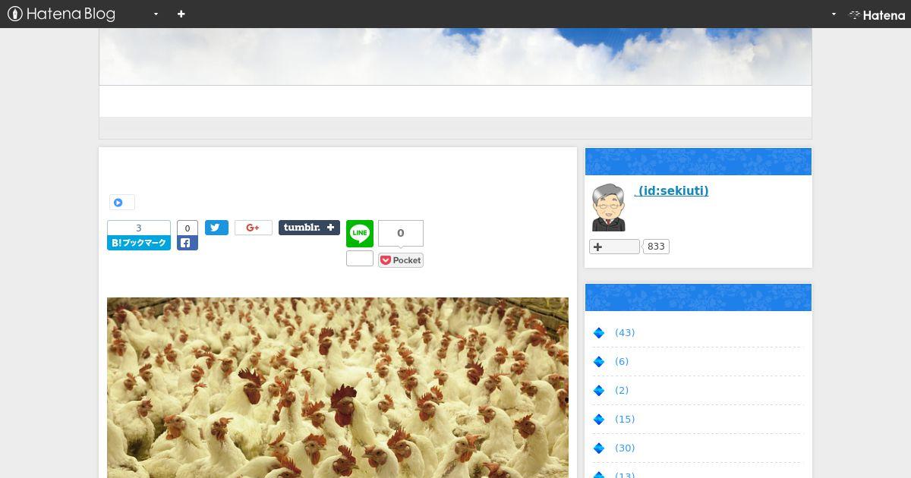Click the cloudy sky header banner

tap(455, 57)
